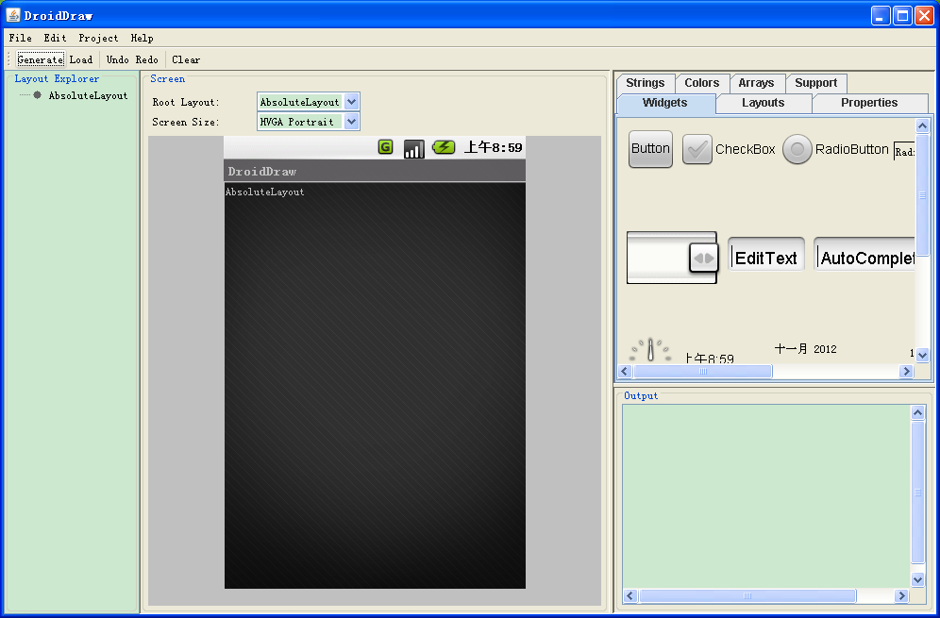Image resolution: width=940 pixels, height=618 pixels.
Task: Click the Generate toolbar button
Action: click(x=41, y=59)
